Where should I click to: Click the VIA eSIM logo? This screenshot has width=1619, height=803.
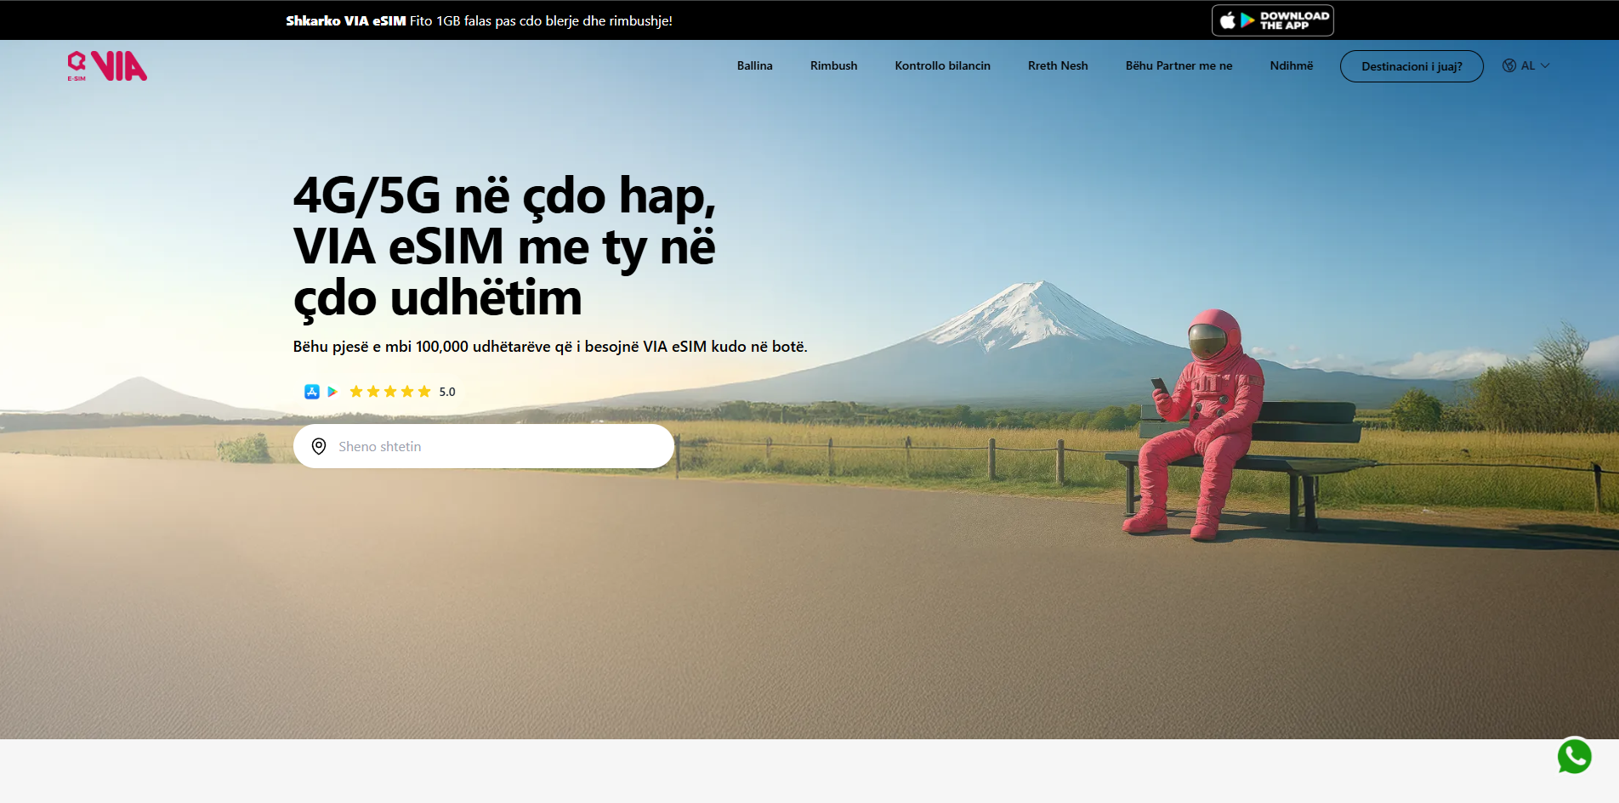pyautogui.click(x=107, y=65)
